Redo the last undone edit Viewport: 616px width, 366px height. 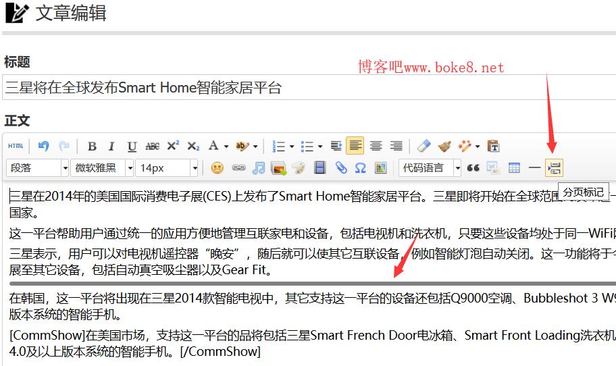coord(63,146)
